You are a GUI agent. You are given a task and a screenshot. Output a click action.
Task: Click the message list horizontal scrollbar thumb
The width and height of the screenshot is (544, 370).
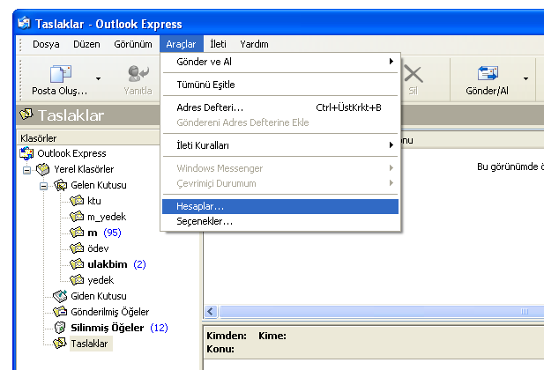pos(382,311)
